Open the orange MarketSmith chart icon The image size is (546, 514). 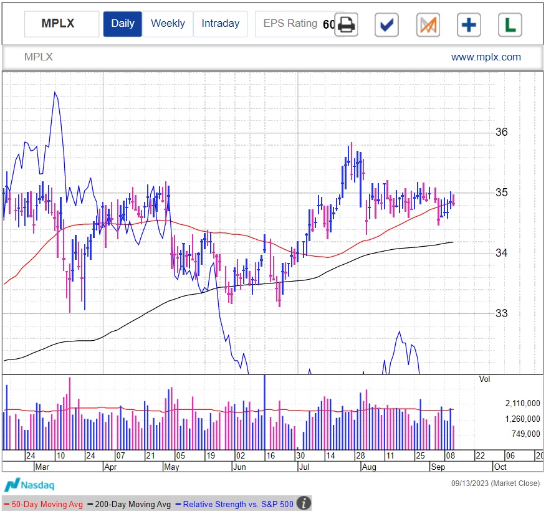pos(428,25)
